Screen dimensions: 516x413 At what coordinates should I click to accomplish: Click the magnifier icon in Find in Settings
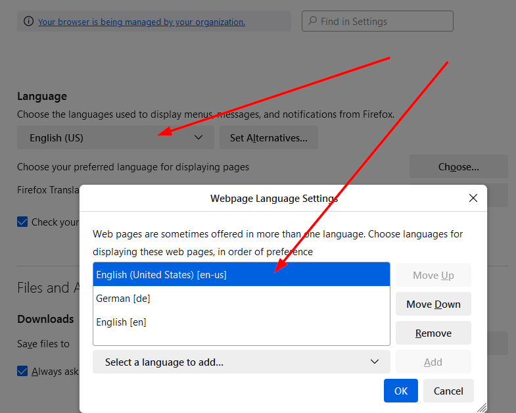312,22
